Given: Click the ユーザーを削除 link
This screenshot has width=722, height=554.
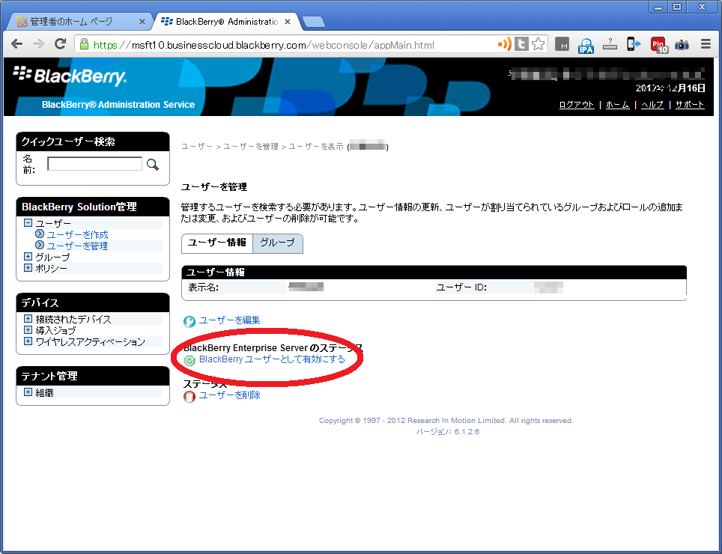Looking at the screenshot, I should click(229, 395).
